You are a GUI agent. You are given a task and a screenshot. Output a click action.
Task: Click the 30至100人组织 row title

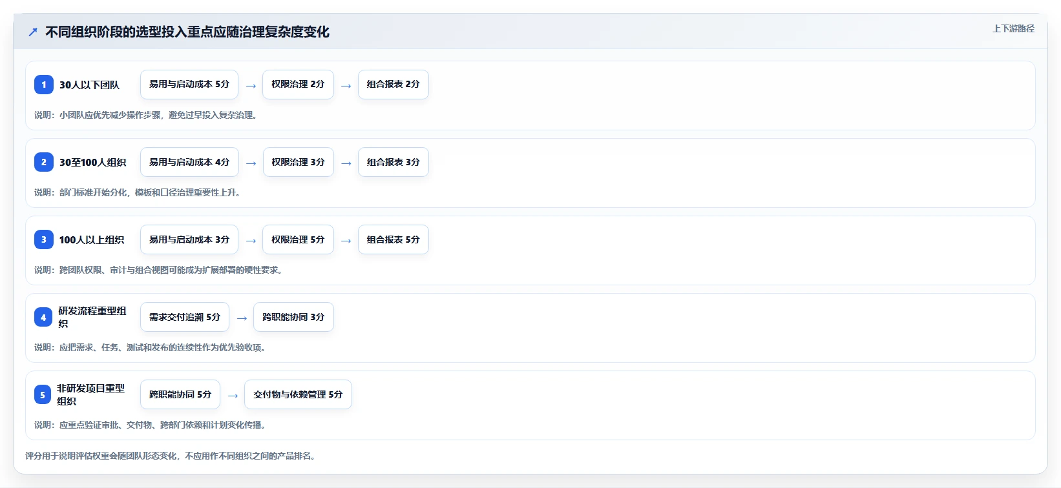coord(93,162)
